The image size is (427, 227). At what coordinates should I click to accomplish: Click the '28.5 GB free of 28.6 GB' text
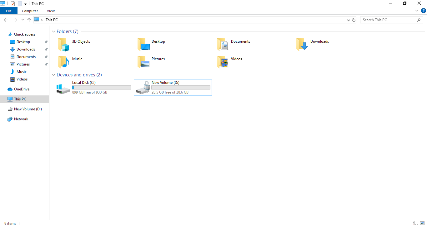170,92
